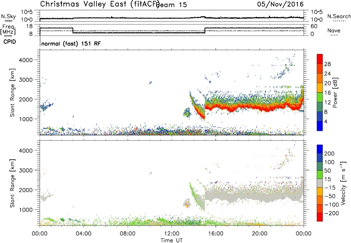This screenshot has width=351, height=243.
Task: Pick the dark green 50–100 Velocity colorbar segment
Action: coord(320,166)
